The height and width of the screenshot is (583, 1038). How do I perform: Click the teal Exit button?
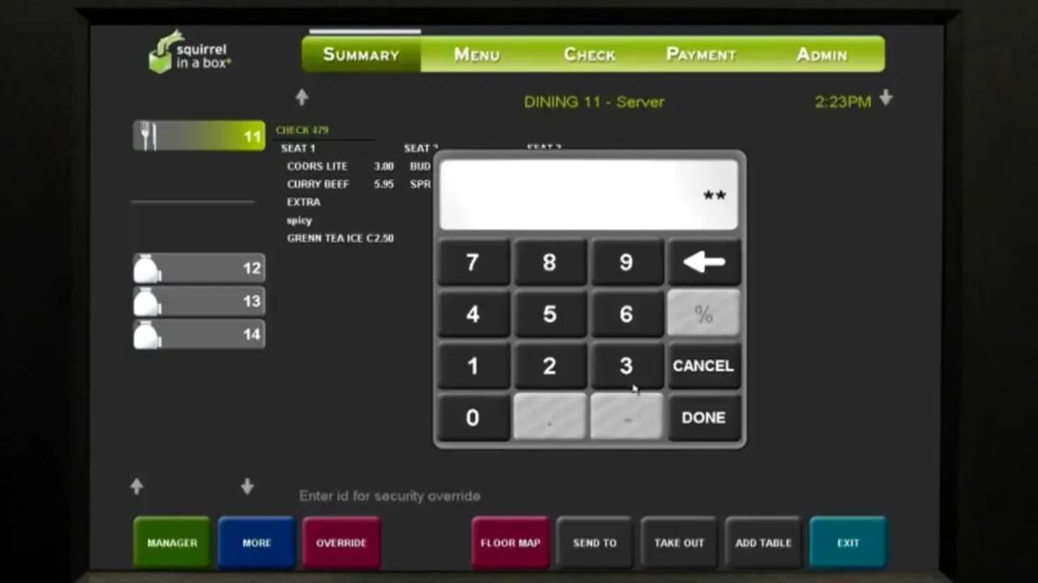(849, 542)
